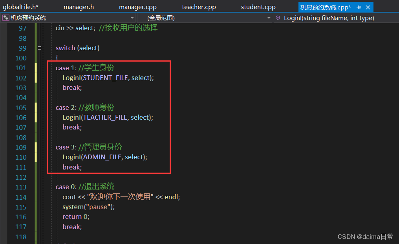Click the comment //教师身份
The height and width of the screenshot is (244, 399).
click(x=97, y=107)
